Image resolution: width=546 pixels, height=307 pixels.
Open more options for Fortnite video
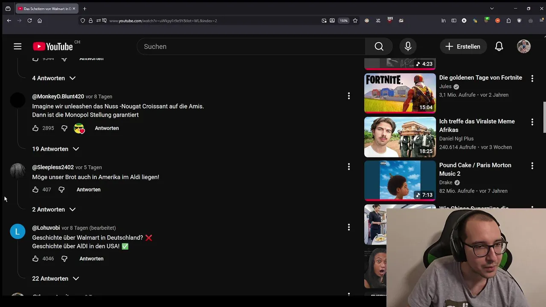[532, 78]
